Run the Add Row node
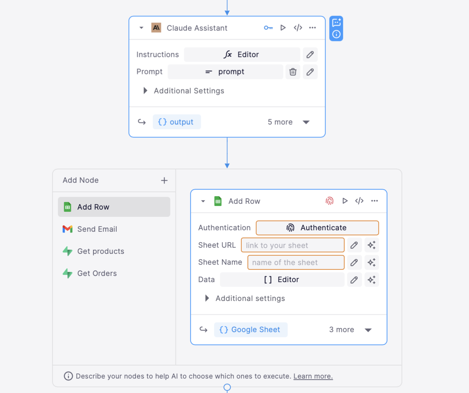Viewport: 469px width, 393px height. (x=345, y=201)
